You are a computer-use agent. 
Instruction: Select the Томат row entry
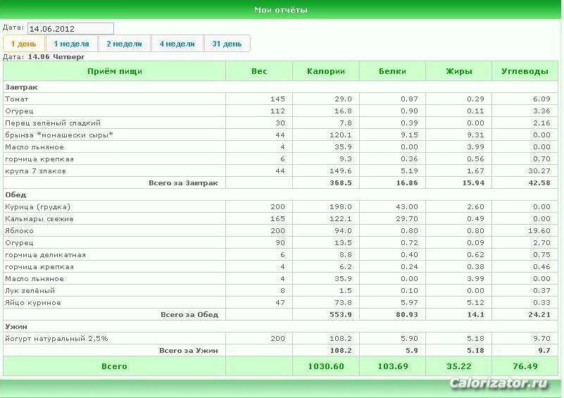pyautogui.click(x=280, y=99)
